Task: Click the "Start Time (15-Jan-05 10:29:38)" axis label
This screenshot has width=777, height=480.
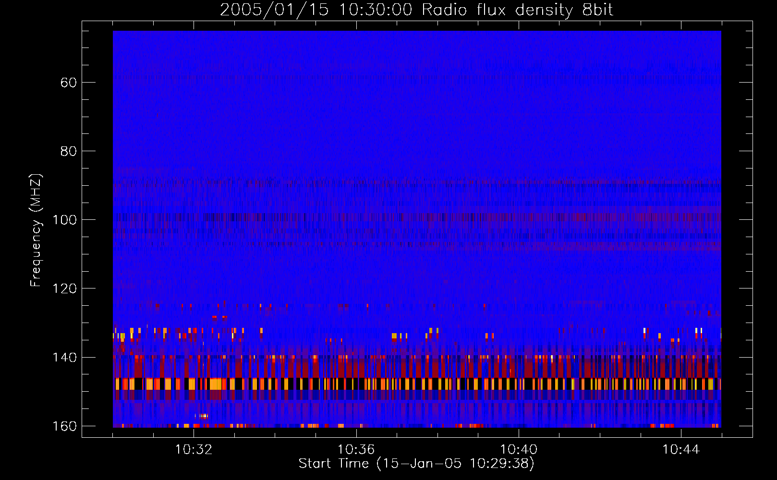Action: coord(416,464)
